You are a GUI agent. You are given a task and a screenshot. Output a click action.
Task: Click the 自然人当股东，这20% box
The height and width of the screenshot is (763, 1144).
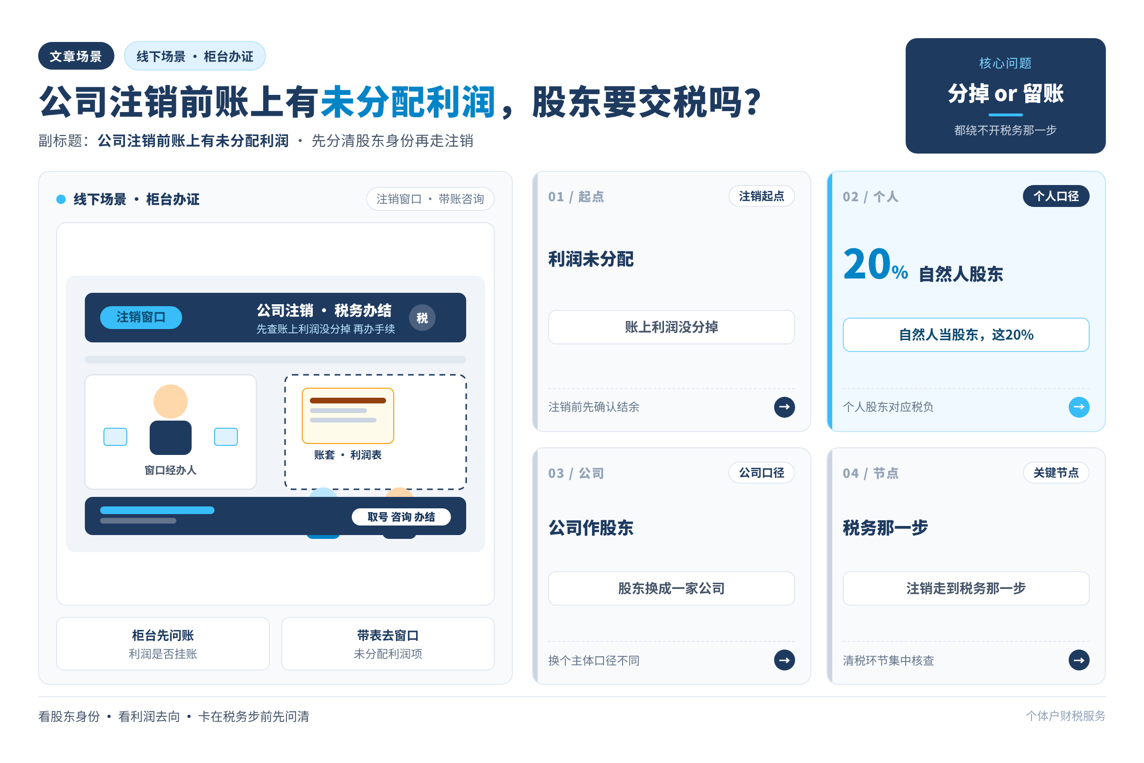(x=966, y=335)
